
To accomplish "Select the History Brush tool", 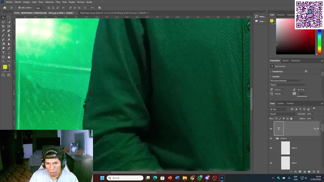I will click(3, 39).
